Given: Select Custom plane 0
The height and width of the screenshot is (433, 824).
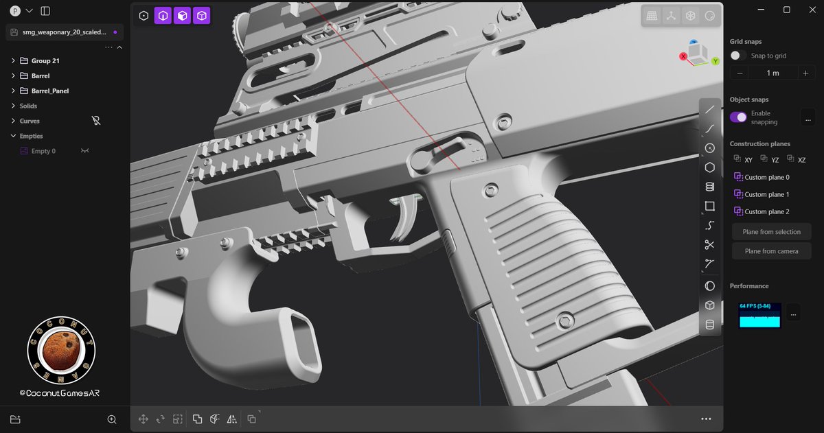Looking at the screenshot, I should pos(762,177).
